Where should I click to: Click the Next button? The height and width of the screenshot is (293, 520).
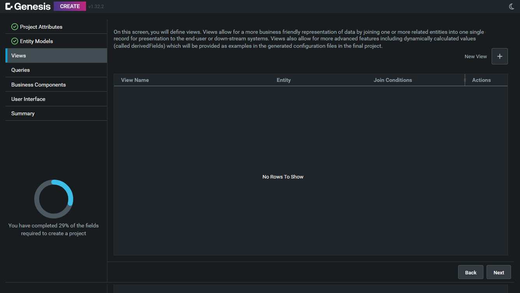499,272
